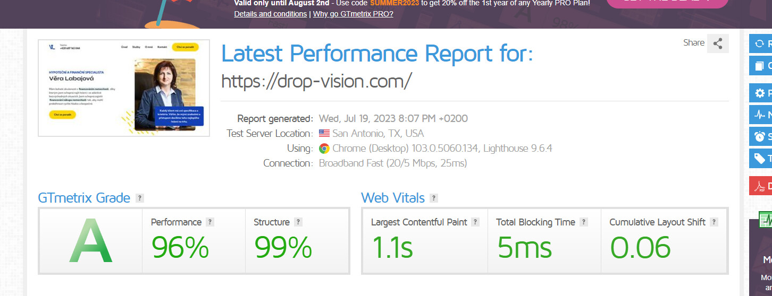Click the tag icon in sidebar

[760, 158]
